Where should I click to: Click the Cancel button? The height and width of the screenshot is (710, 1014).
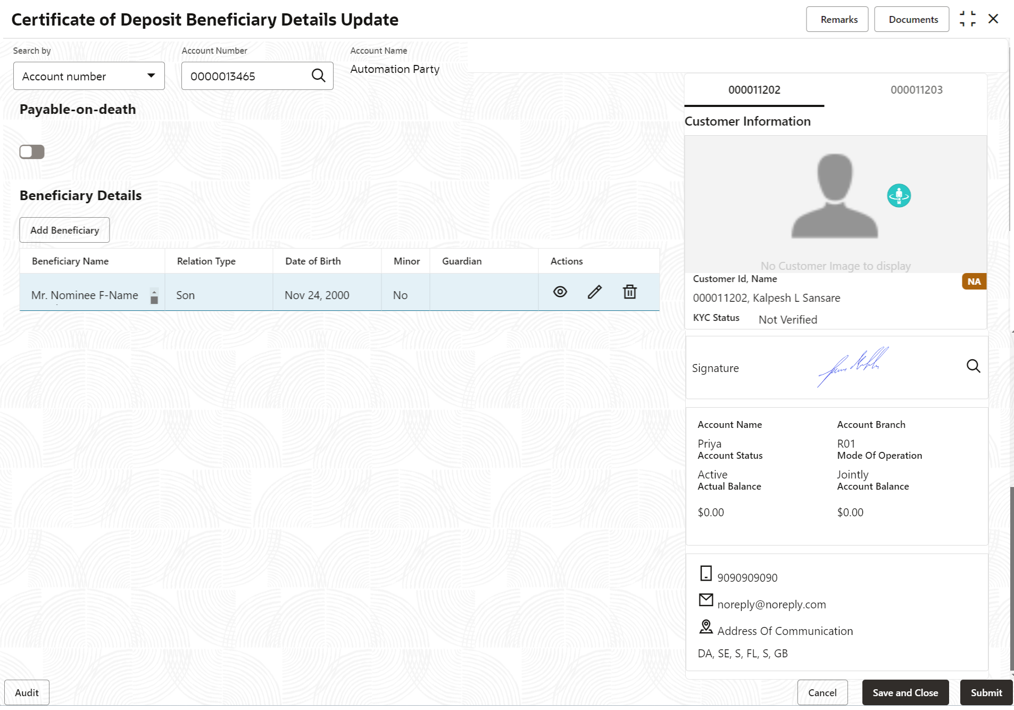click(x=822, y=692)
